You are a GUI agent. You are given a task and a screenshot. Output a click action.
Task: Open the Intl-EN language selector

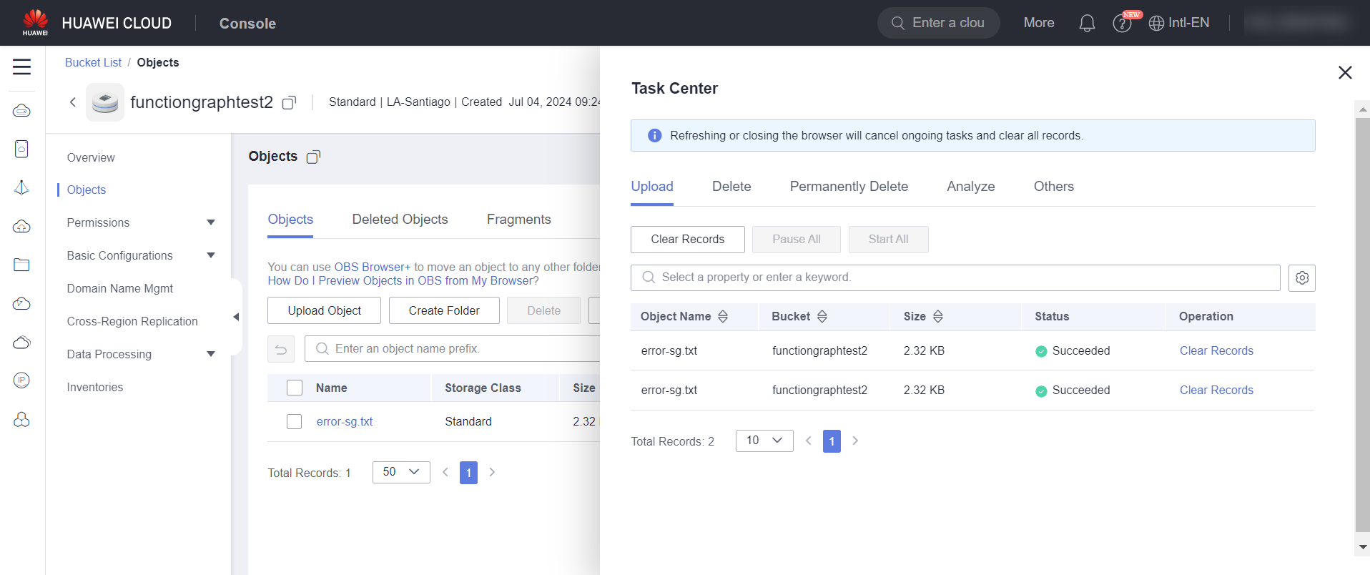coord(1179,23)
